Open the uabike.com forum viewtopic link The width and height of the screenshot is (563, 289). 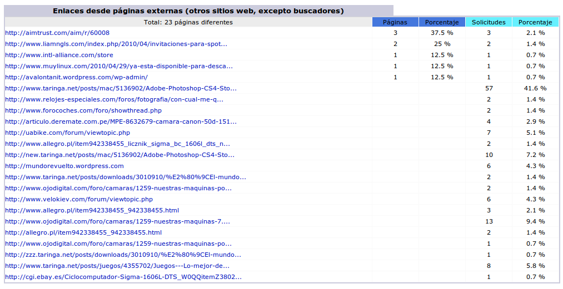(67, 133)
